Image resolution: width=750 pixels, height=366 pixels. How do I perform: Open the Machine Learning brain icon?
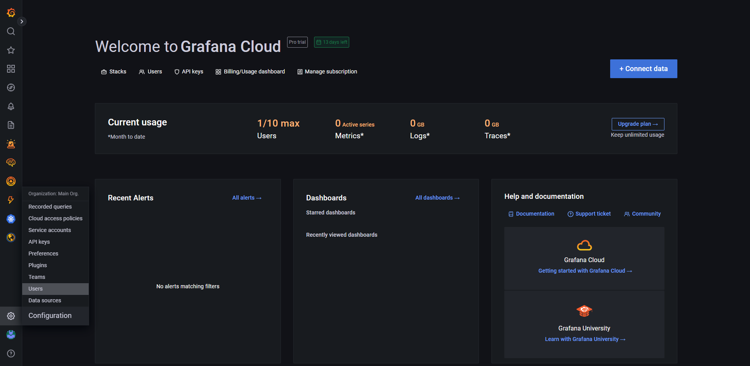(x=11, y=162)
